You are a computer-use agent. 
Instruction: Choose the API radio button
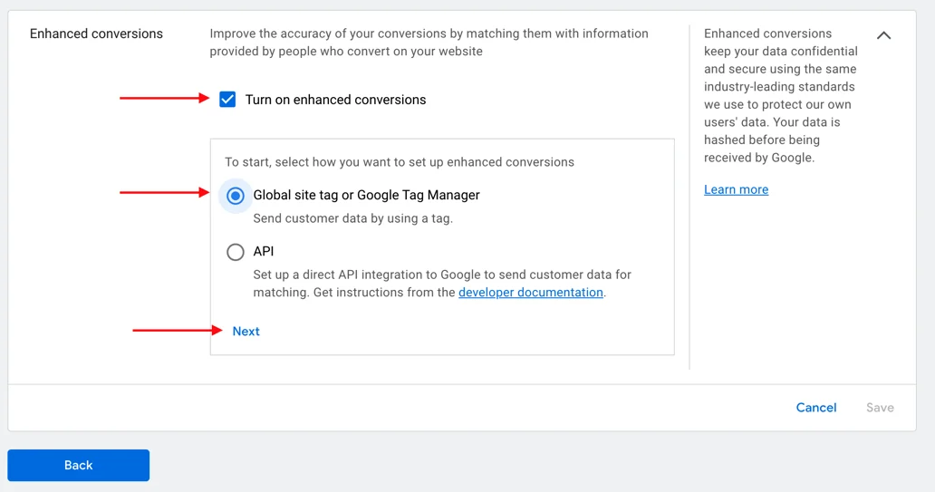click(236, 252)
